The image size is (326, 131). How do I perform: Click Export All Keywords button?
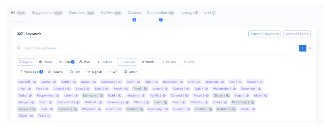pos(265,34)
